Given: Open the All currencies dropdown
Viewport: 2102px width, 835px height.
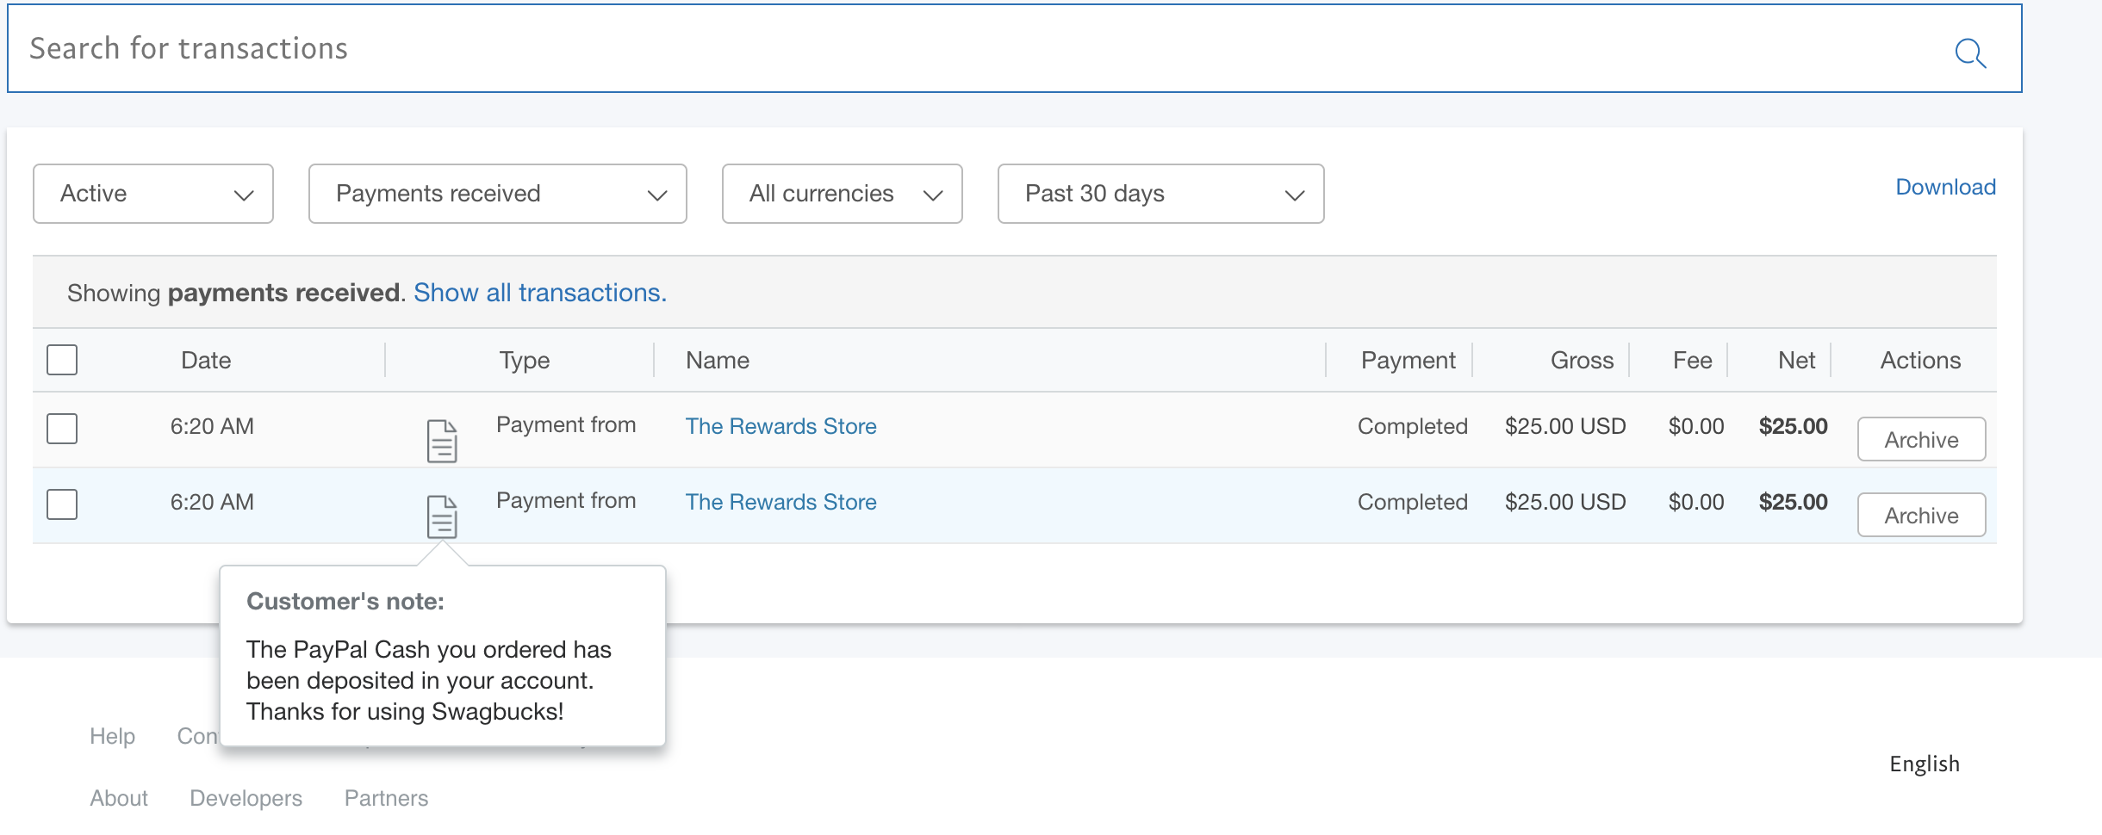Looking at the screenshot, I should click(842, 194).
